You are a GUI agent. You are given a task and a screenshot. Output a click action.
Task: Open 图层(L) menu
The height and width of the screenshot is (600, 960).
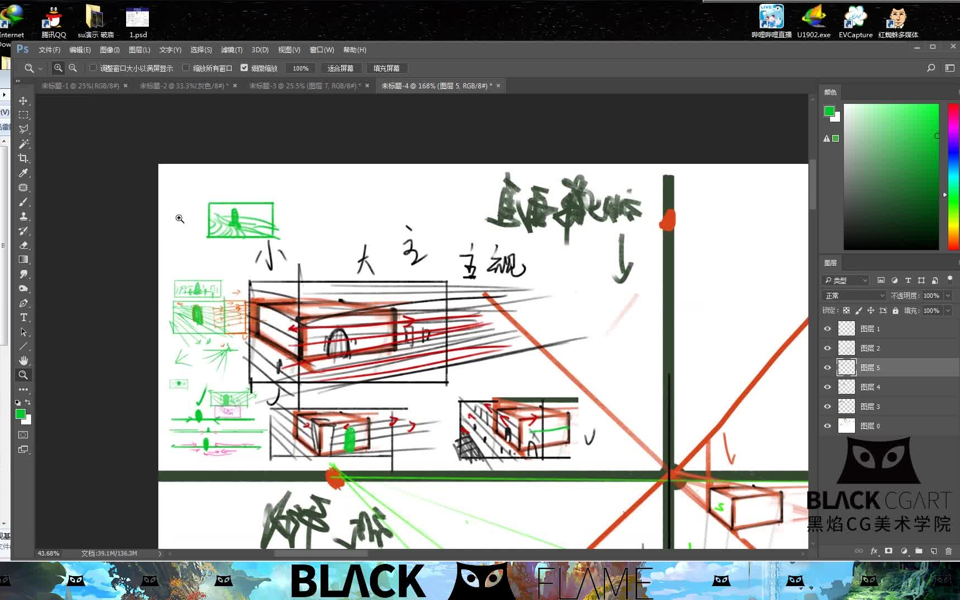tap(139, 50)
